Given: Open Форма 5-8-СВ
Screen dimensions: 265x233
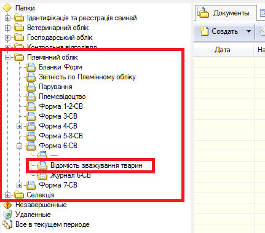Looking at the screenshot, I should (61, 136).
